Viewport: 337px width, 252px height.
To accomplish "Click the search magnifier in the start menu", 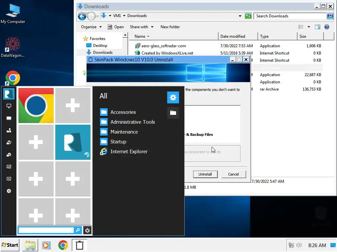I will point(78,230).
